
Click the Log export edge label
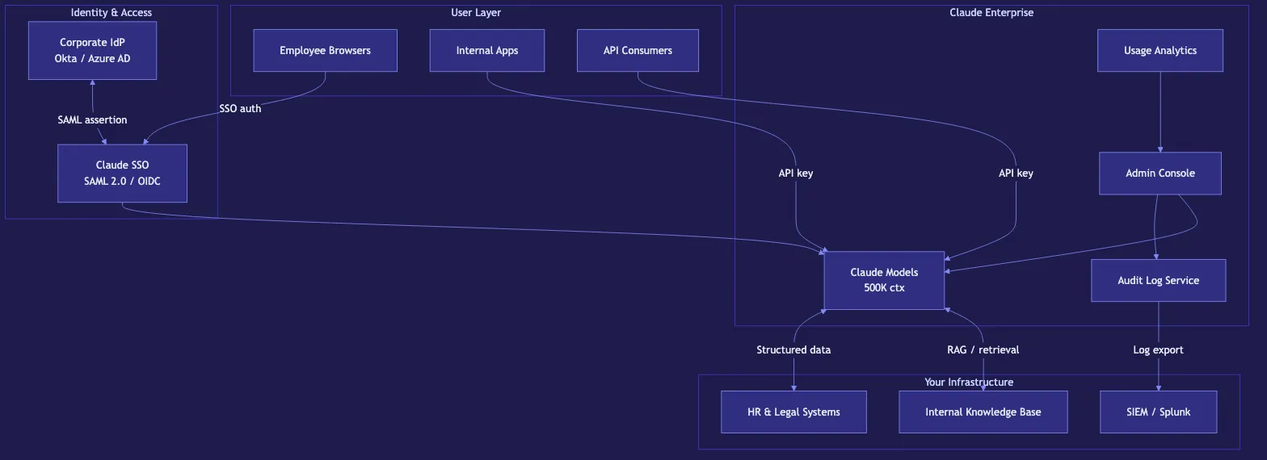pyautogui.click(x=1158, y=349)
